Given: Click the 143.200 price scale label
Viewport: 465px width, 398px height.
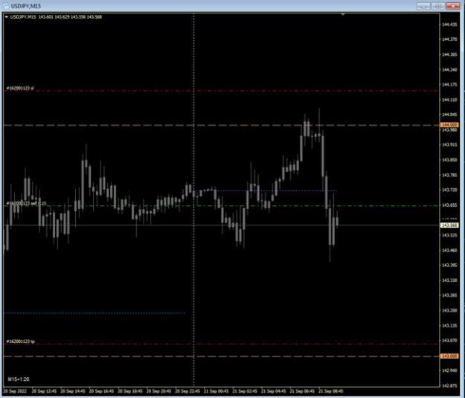Looking at the screenshot, I should click(449, 310).
